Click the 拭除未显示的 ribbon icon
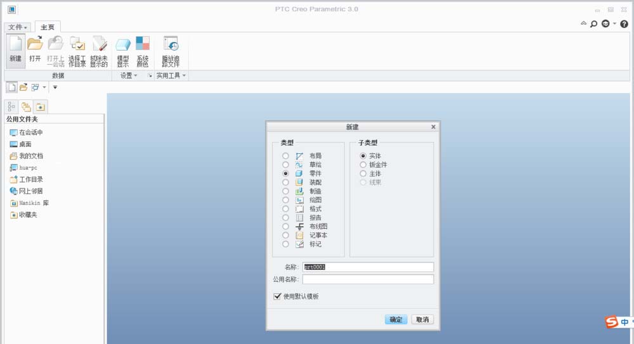This screenshot has height=344, width=634. (x=99, y=51)
